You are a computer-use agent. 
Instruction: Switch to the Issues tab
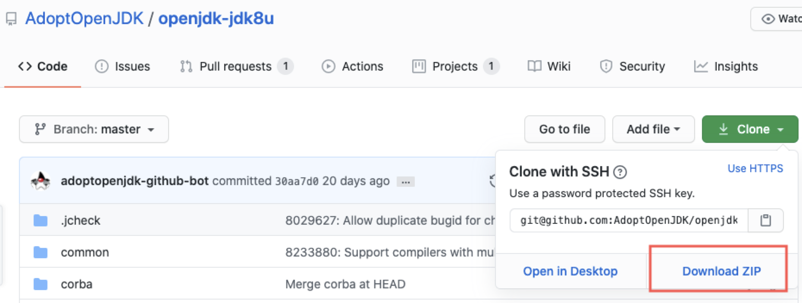coord(123,66)
